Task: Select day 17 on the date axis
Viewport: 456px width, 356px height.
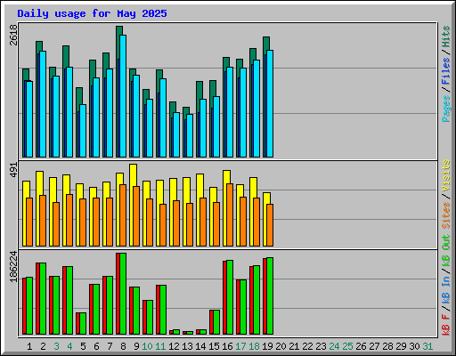Action: [240, 346]
